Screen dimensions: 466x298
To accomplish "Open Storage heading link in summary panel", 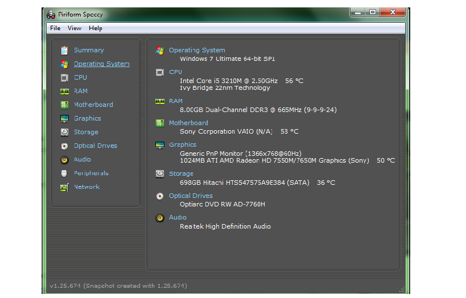I will coord(181,174).
